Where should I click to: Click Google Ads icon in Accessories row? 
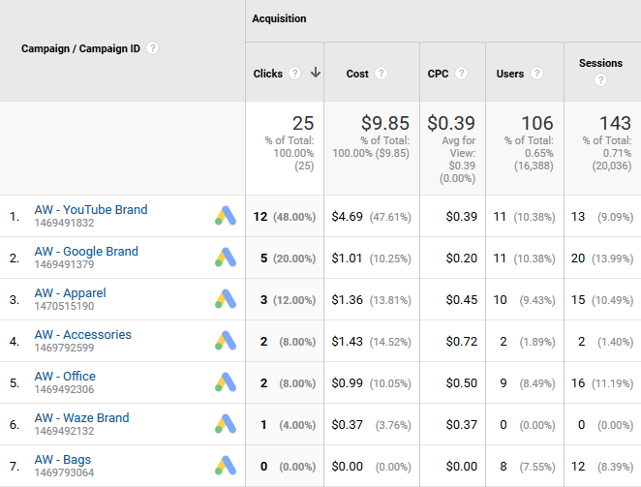click(226, 341)
